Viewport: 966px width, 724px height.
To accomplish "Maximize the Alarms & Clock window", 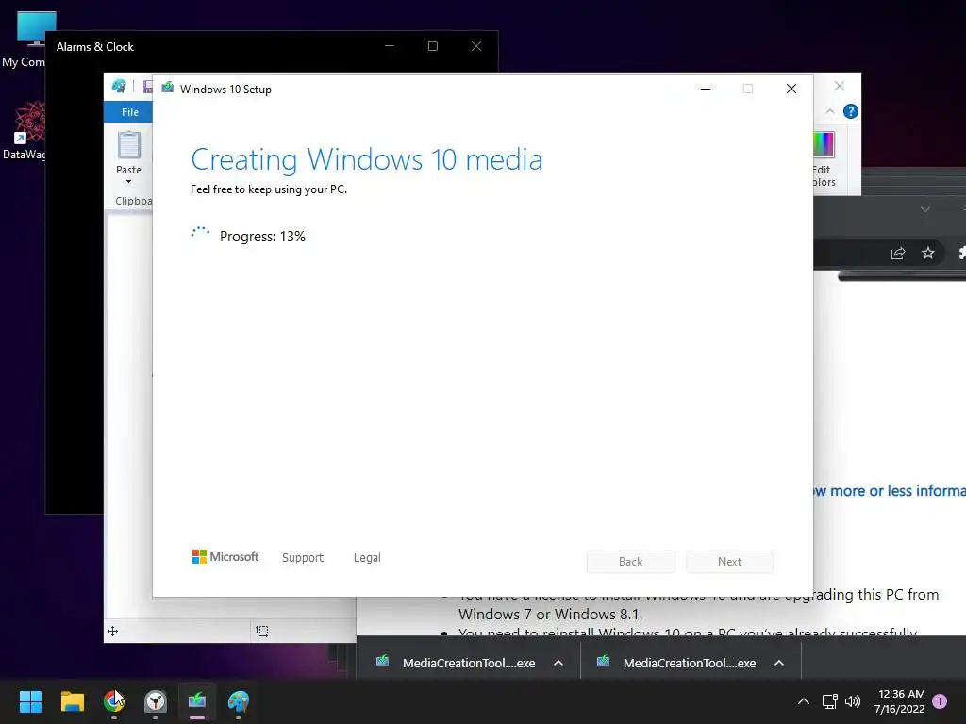I will coord(433,46).
